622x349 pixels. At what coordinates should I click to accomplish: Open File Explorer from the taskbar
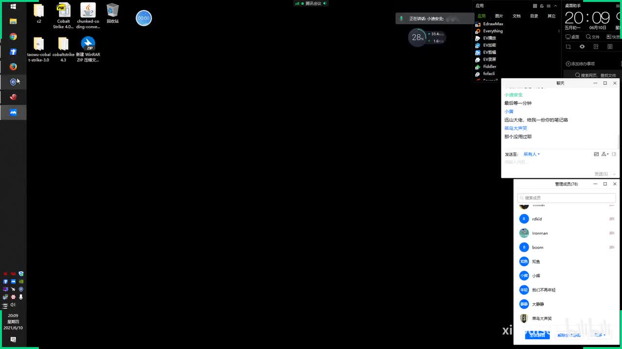pos(13,21)
